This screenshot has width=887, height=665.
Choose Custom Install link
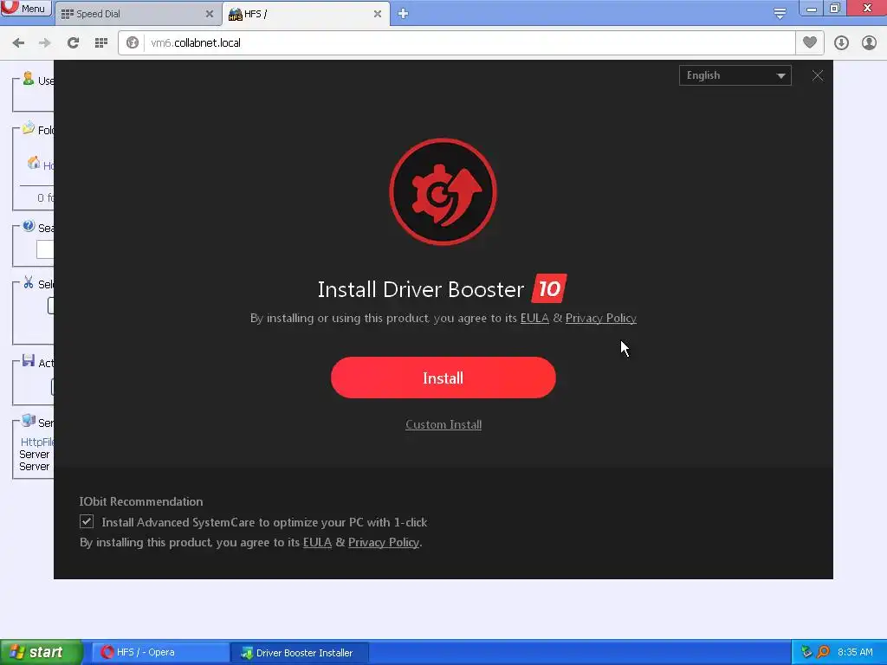tap(443, 424)
